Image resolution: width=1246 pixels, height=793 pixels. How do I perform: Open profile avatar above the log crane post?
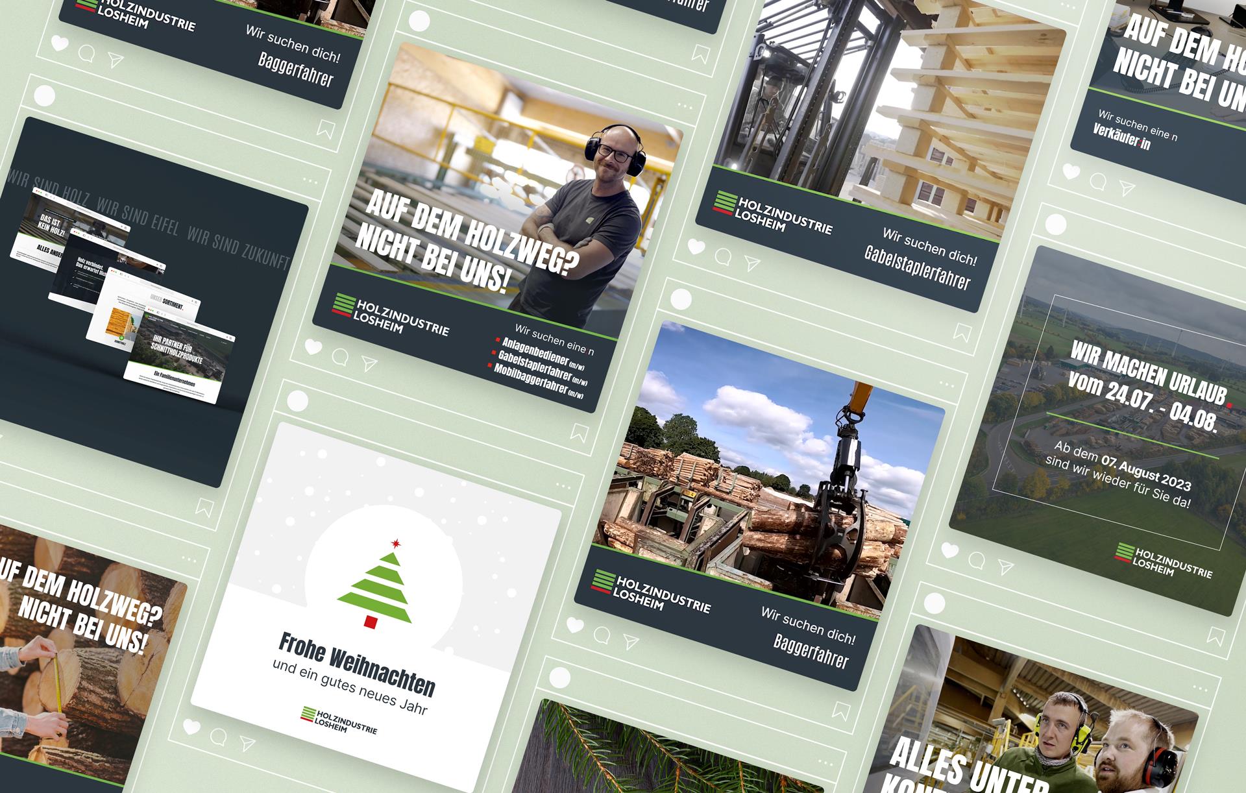[x=681, y=300]
